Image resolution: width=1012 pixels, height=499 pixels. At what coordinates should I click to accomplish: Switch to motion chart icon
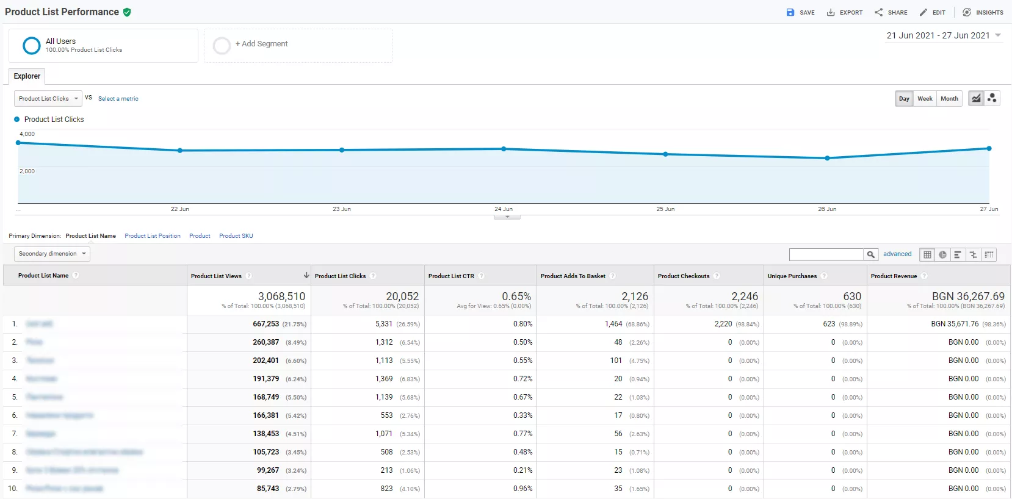pos(992,98)
